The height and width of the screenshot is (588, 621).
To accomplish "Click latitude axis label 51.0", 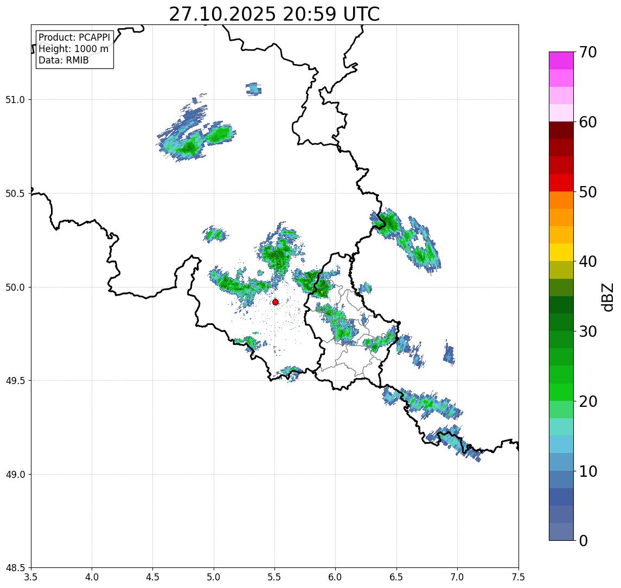I will click(15, 100).
